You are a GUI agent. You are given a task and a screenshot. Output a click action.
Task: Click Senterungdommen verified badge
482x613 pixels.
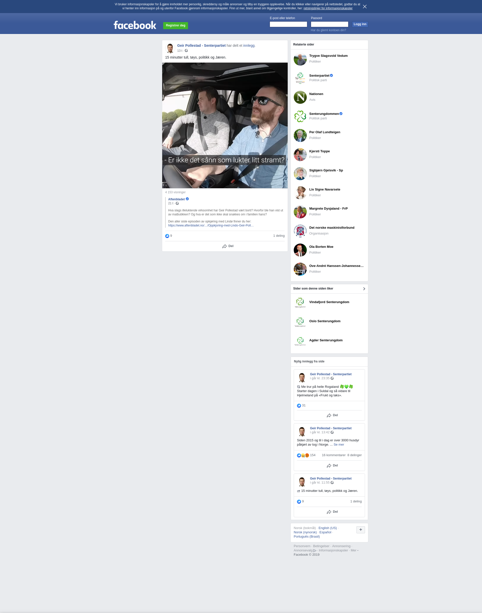tap(341, 114)
